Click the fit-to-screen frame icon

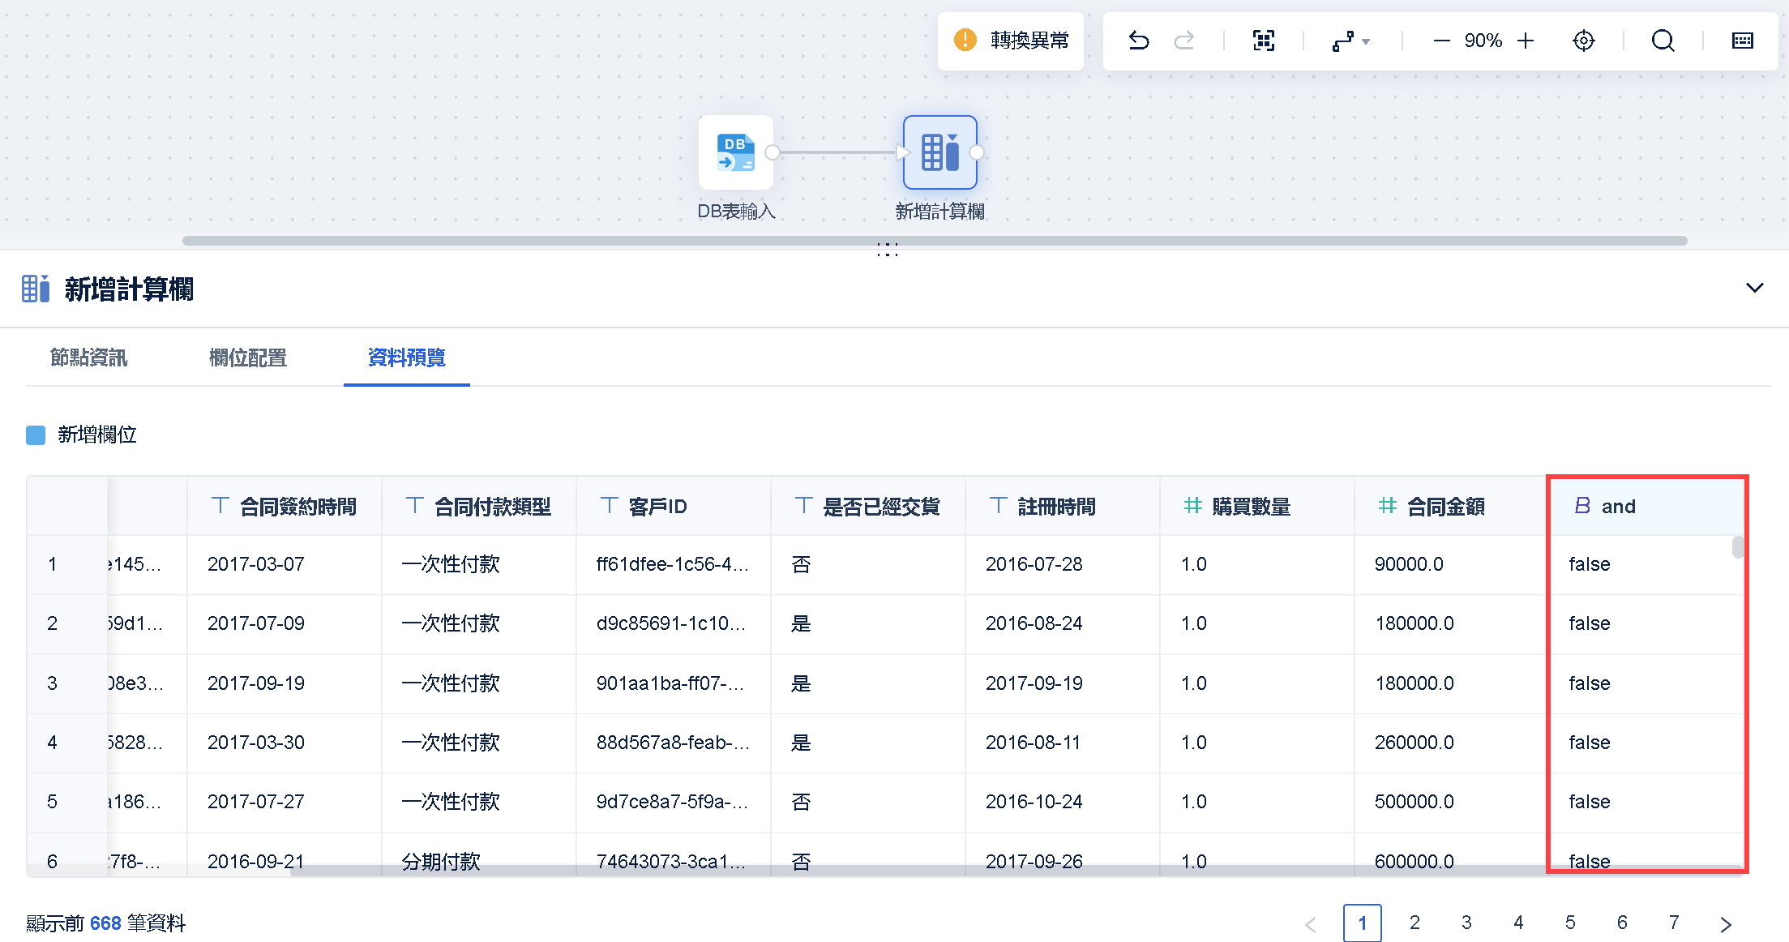pyautogui.click(x=1263, y=41)
